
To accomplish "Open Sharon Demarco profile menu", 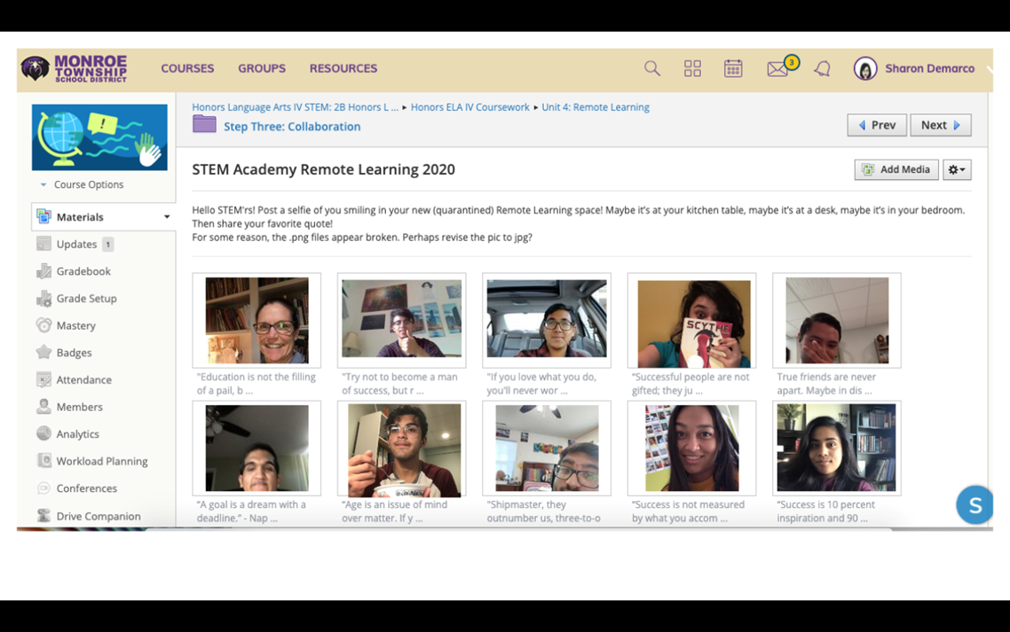I will tap(916, 68).
